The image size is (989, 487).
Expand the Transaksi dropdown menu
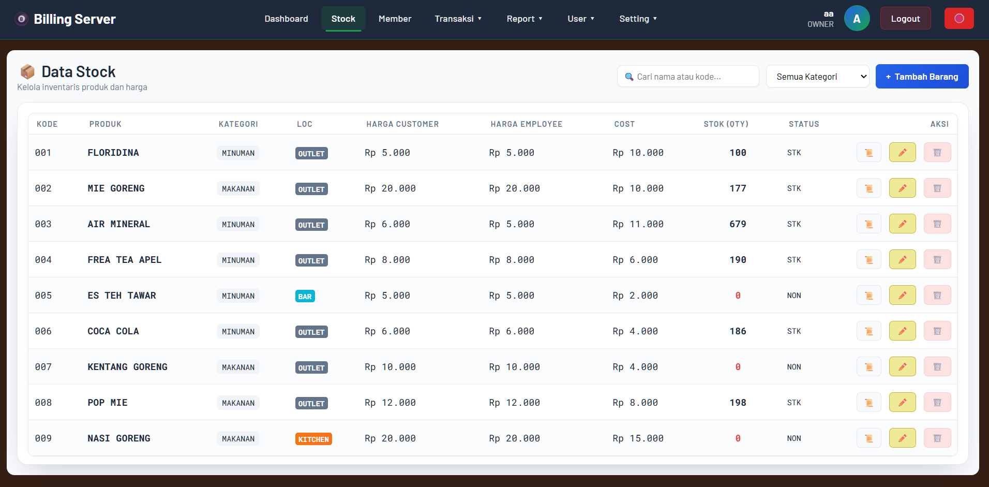458,19
